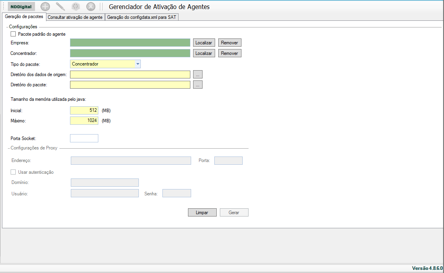Screen dimensions: 444x273
Task: Click Remover button for Concentrador
Action: (x=230, y=53)
